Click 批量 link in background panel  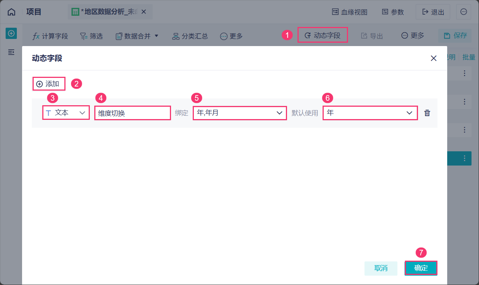click(469, 57)
